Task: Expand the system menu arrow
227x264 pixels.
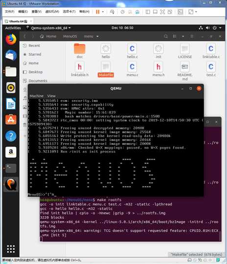Action: (x=220, y=28)
